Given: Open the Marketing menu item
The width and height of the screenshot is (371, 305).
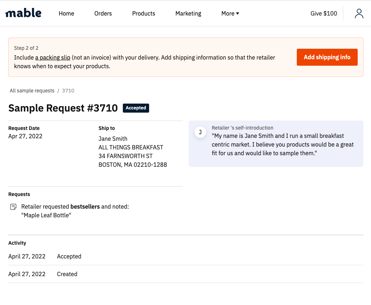Looking at the screenshot, I should 188,13.
